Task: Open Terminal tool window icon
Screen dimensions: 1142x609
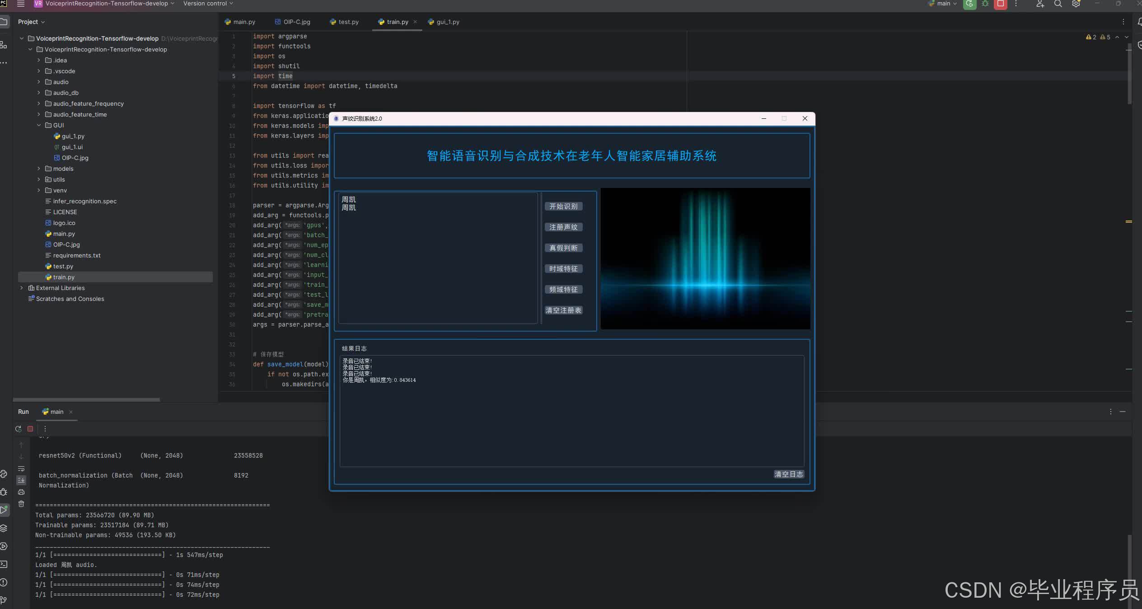Action: [x=4, y=564]
